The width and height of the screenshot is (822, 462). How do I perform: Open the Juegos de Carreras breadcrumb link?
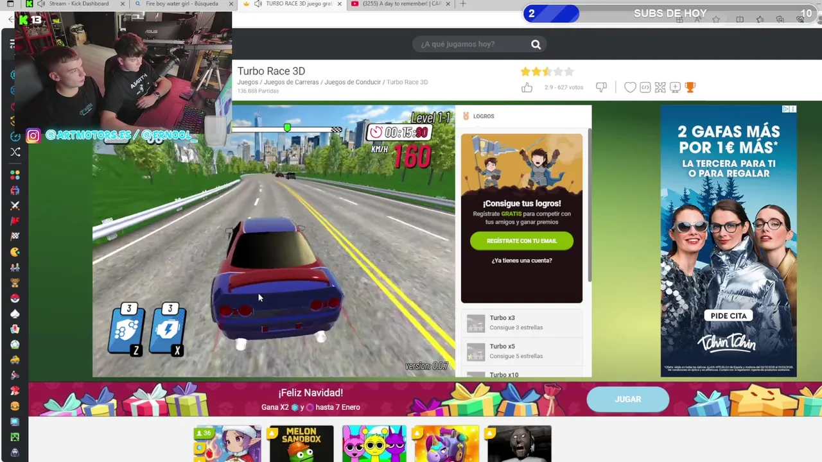tap(291, 82)
